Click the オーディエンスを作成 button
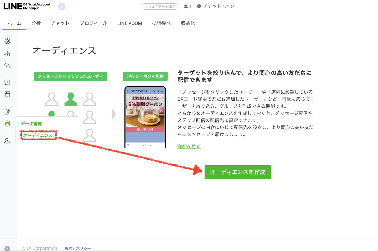Viewport: 378px width, 251px height. [237, 172]
